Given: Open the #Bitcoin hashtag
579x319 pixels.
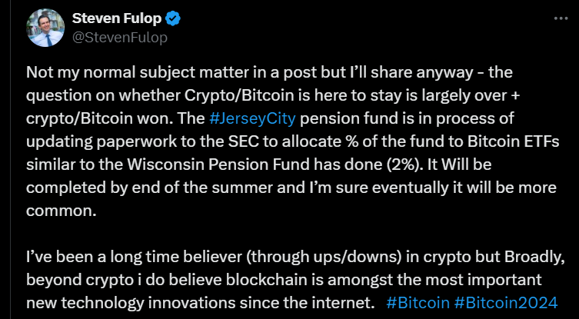Looking at the screenshot, I should point(418,303).
